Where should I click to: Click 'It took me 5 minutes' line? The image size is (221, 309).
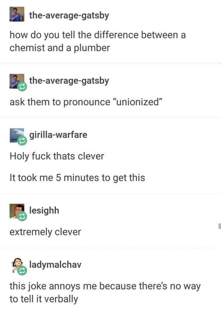(x=77, y=178)
